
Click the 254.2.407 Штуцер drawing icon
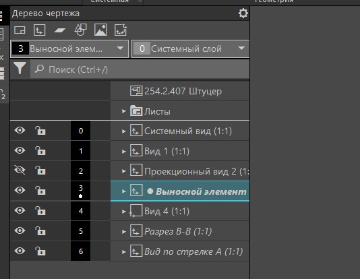(x=136, y=90)
